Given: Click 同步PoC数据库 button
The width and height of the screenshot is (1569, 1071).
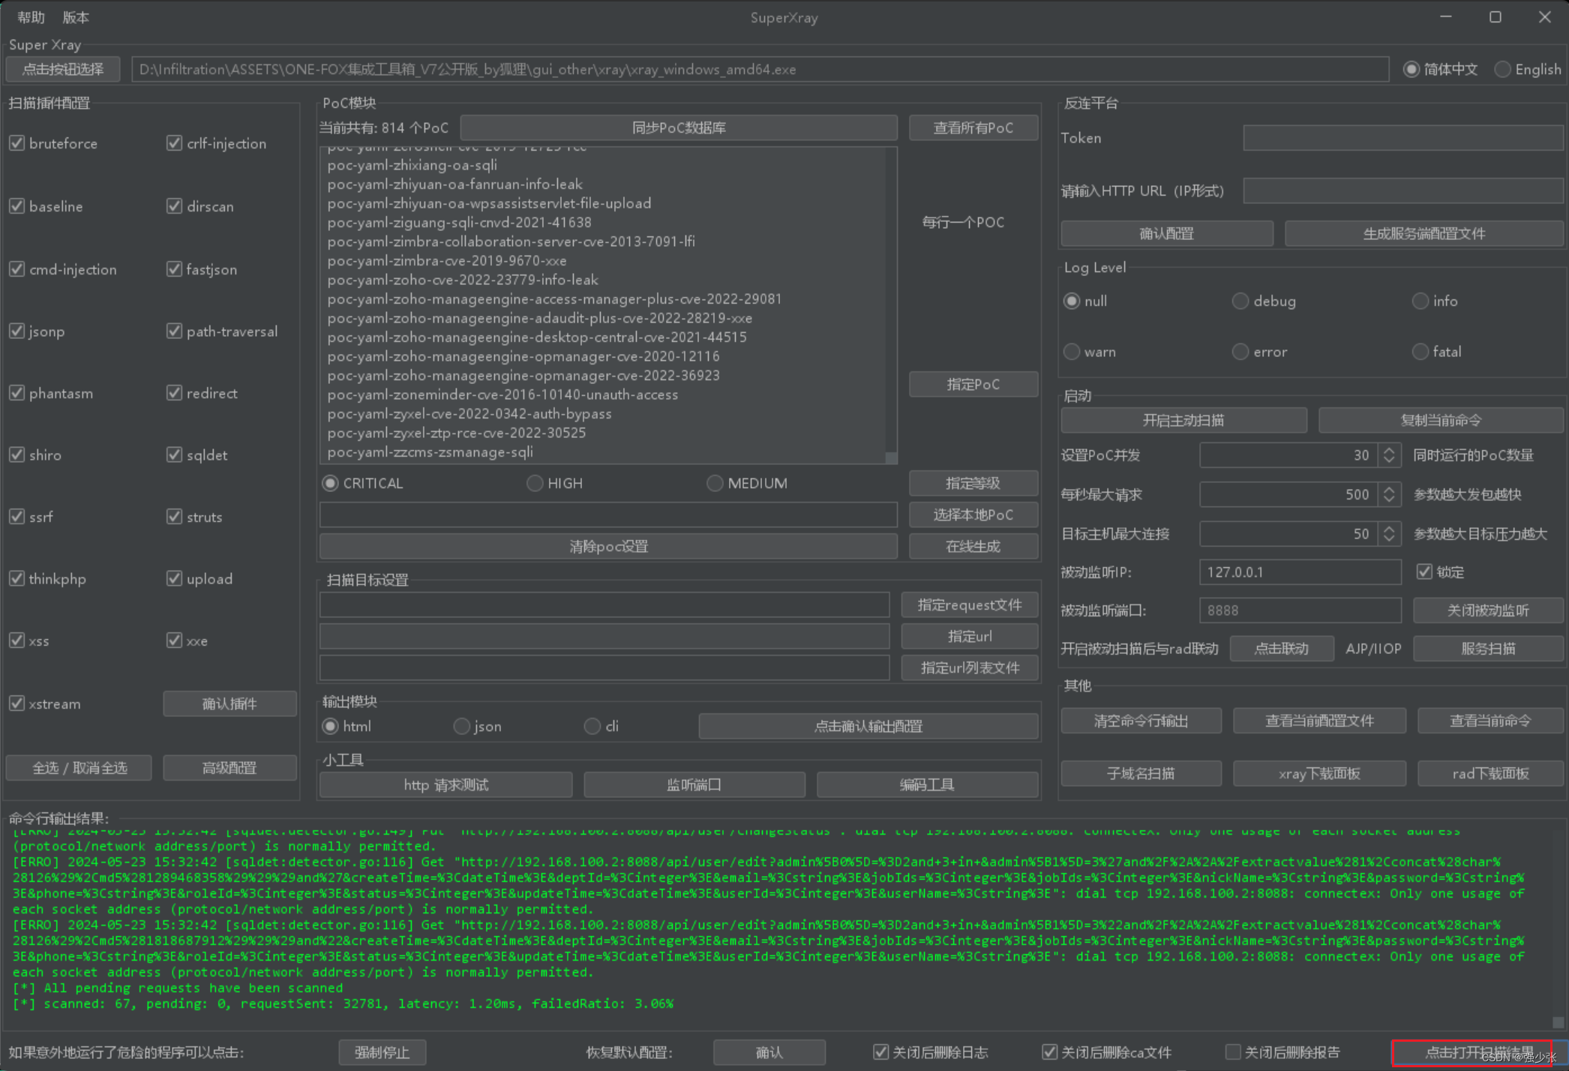Looking at the screenshot, I should pyautogui.click(x=679, y=127).
